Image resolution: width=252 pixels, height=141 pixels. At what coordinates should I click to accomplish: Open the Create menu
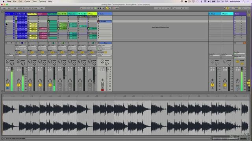pos(27,2)
